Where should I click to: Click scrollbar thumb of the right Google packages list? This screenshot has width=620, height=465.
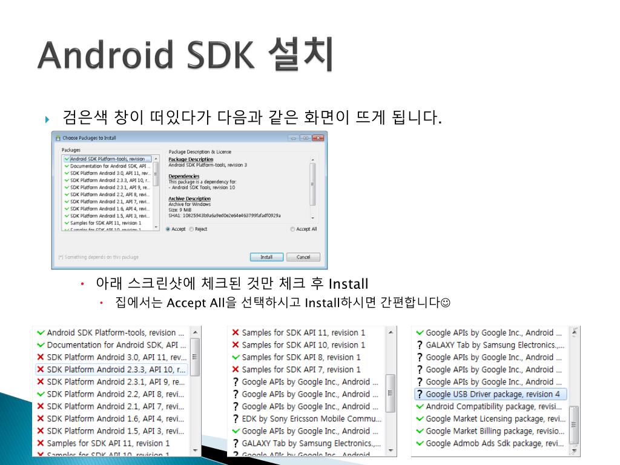tap(574, 424)
